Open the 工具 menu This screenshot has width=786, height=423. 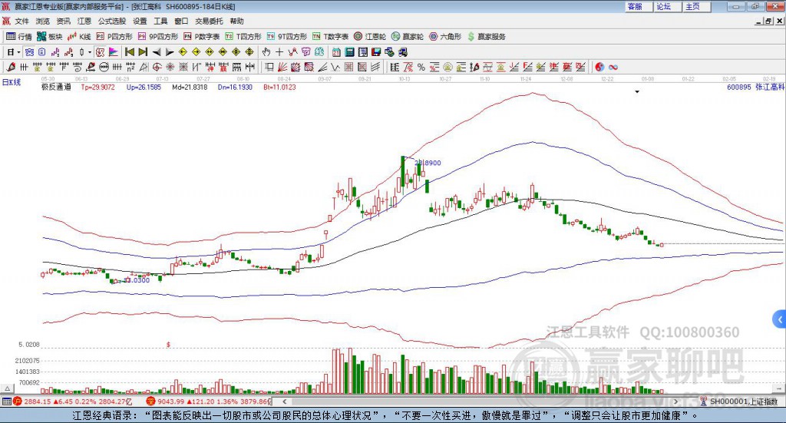[x=160, y=21]
